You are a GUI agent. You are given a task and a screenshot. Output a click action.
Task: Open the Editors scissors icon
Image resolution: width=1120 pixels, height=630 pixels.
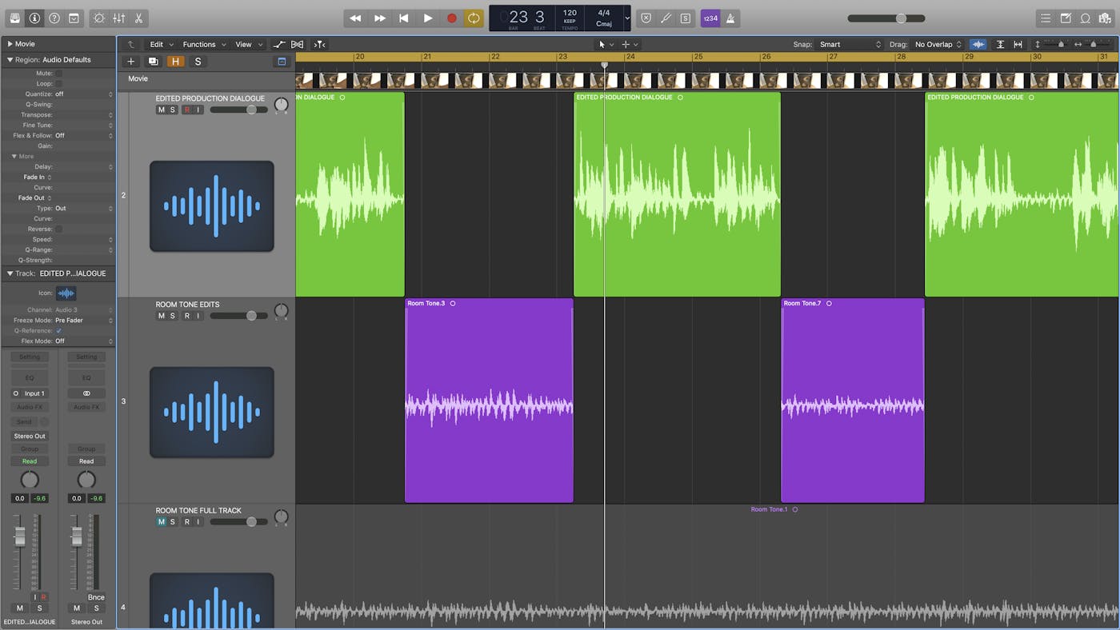[138, 18]
